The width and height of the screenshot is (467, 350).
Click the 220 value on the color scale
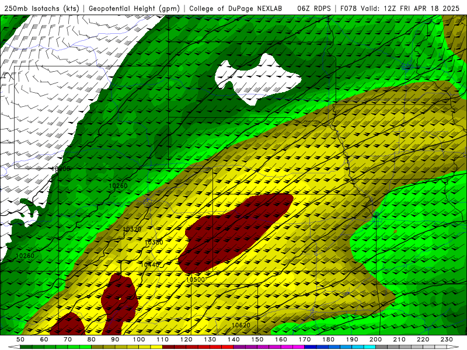[423, 339]
